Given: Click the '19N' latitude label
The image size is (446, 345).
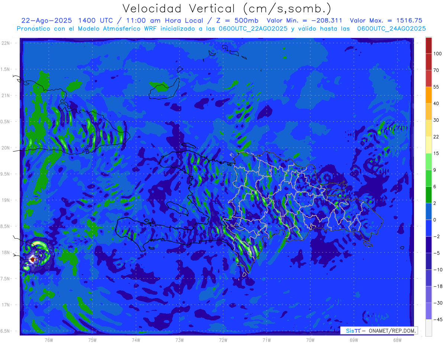Looking at the screenshot, I should point(6,200).
